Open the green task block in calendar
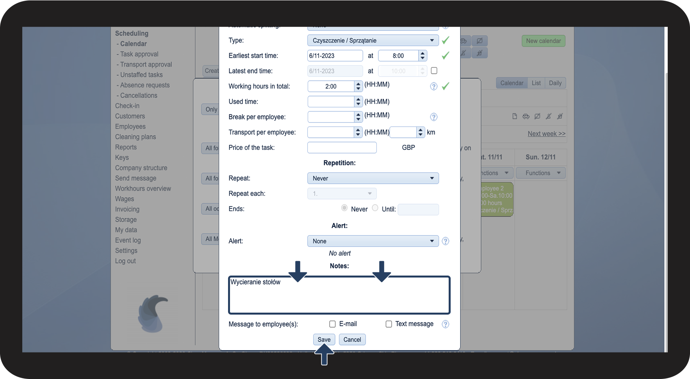 pyautogui.click(x=497, y=199)
